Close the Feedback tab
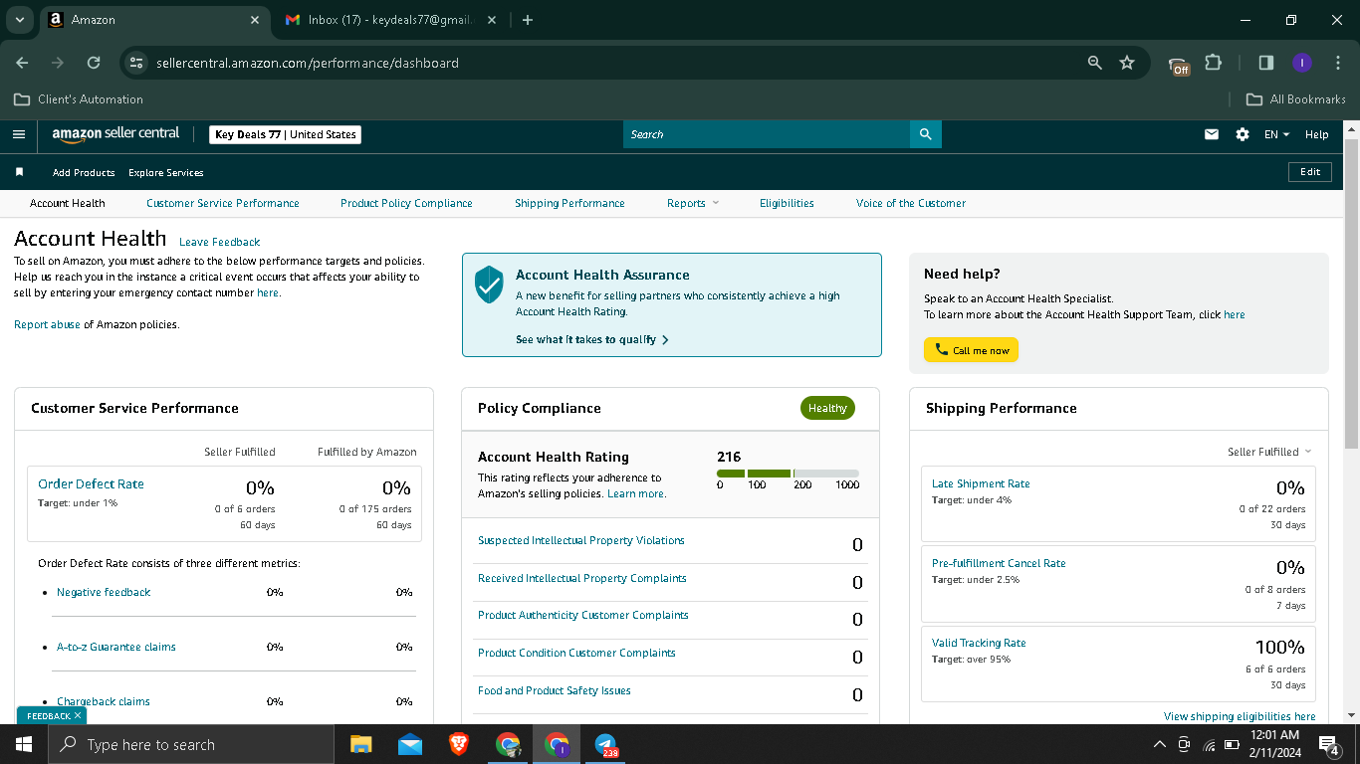The height and width of the screenshot is (764, 1360). coord(78,715)
